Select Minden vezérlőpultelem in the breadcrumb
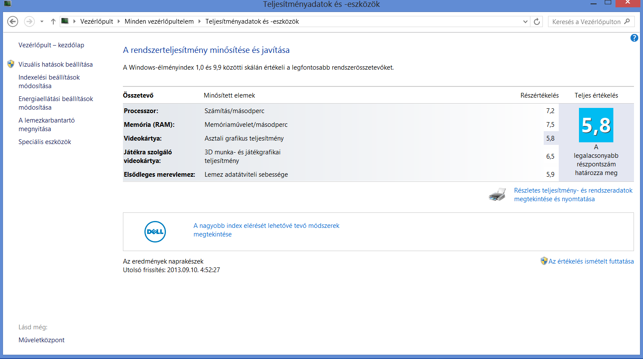 [159, 21]
